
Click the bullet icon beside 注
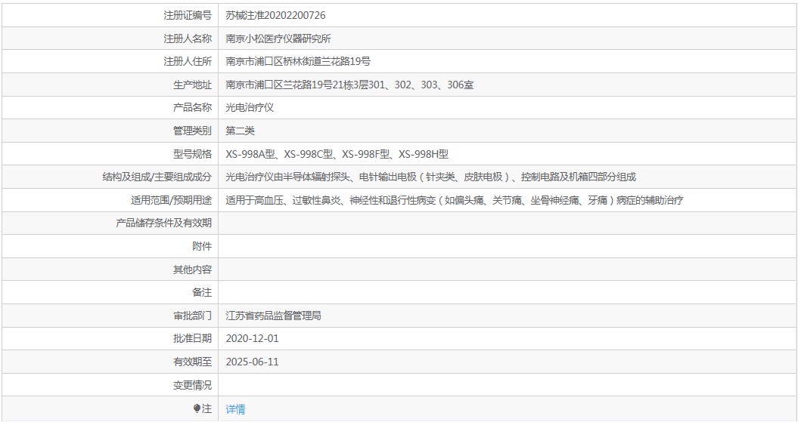tap(197, 408)
